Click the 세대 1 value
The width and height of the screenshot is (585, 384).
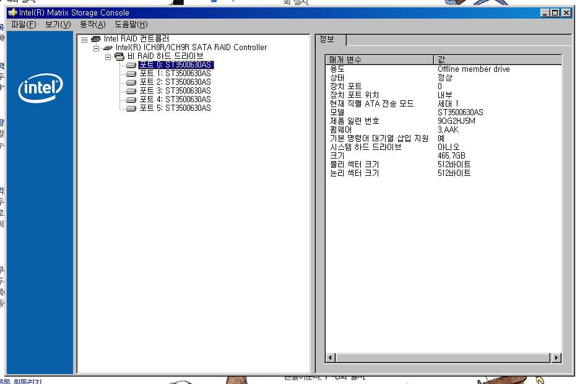point(448,103)
